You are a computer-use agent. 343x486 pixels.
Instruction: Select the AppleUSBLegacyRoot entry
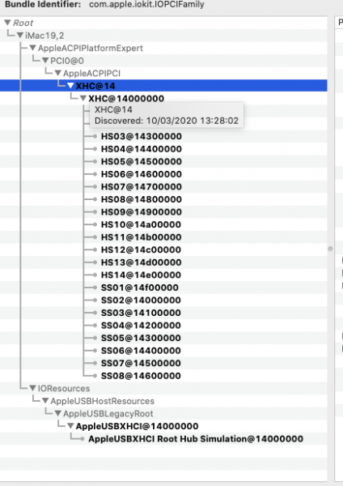(108, 413)
